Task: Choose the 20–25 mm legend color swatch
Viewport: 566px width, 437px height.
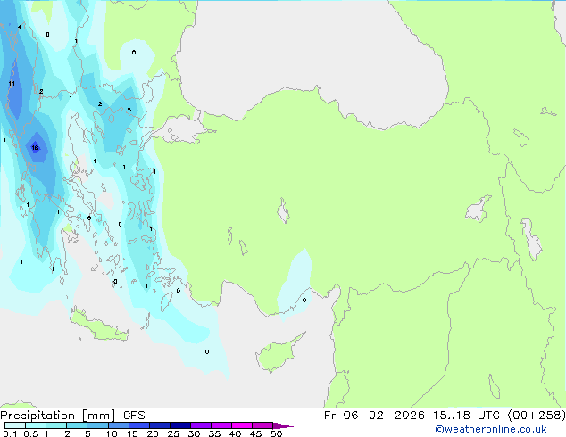Action: pyautogui.click(x=160, y=425)
